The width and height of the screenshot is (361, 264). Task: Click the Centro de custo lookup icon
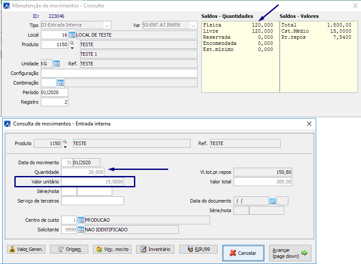click(x=81, y=220)
